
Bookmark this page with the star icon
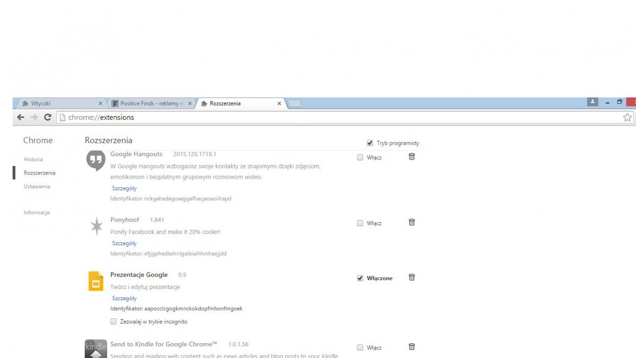point(628,117)
